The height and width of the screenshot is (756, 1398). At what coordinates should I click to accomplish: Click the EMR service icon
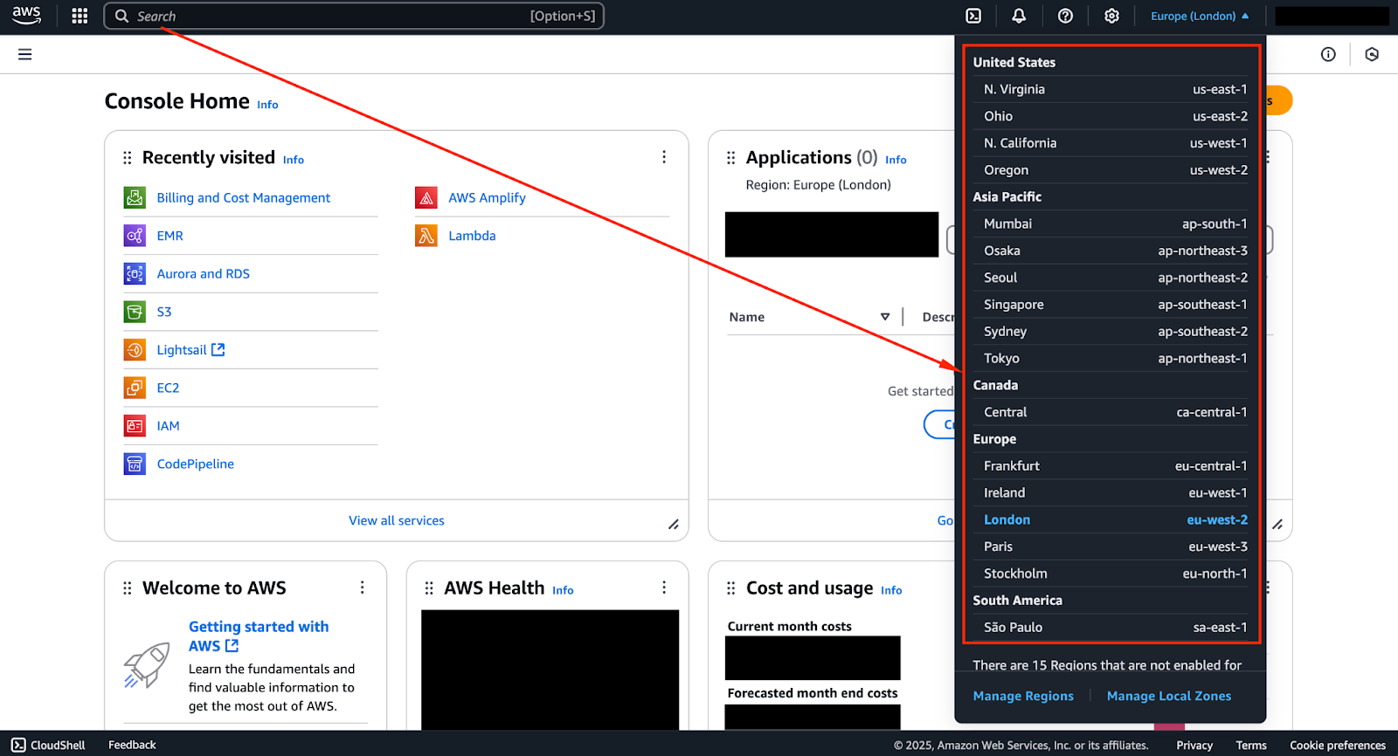coord(135,236)
